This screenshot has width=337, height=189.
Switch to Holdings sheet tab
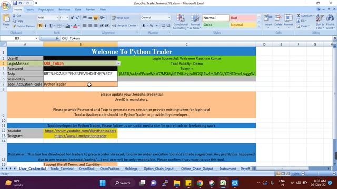click(x=131, y=169)
